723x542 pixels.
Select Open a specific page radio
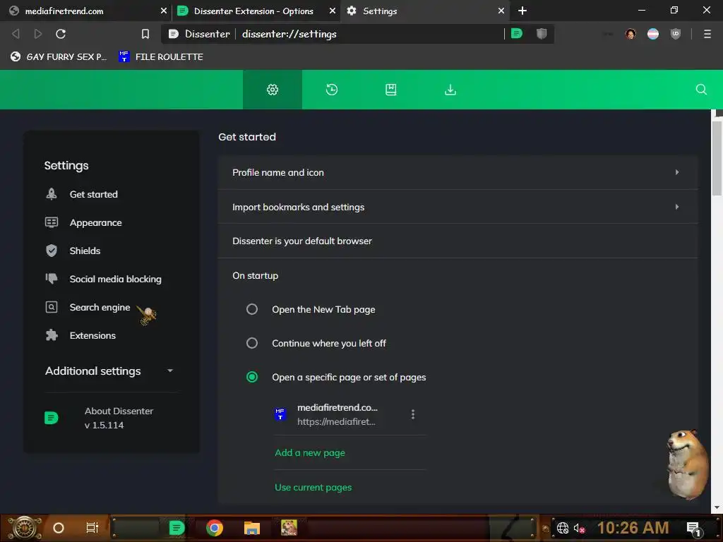pos(252,377)
